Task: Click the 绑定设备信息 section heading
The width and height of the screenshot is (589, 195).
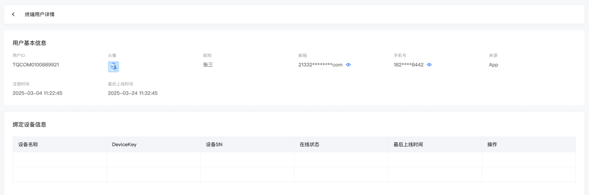Action: pos(30,125)
